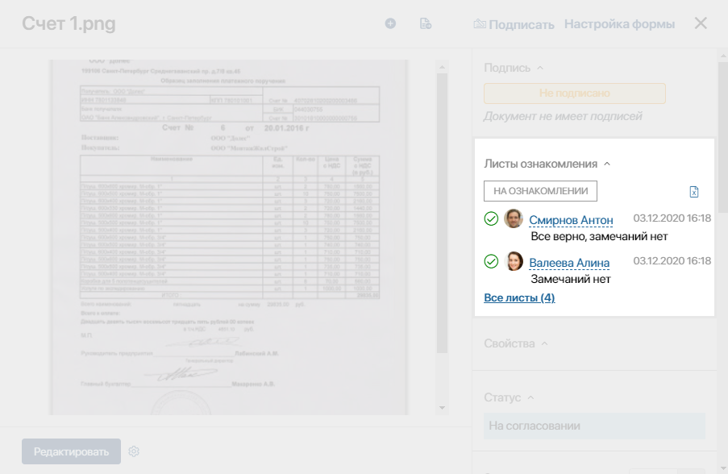Export acquaintance sheets to Excel icon

694,192
